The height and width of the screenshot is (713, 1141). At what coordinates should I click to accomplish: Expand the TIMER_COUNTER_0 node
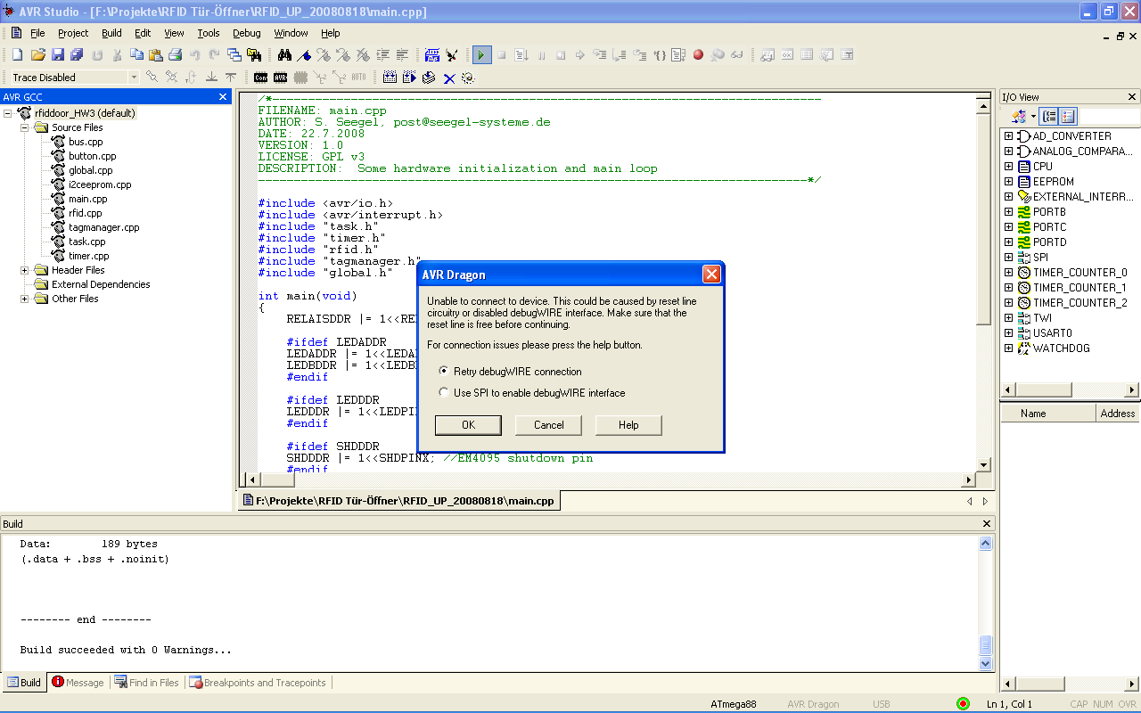pos(1008,273)
